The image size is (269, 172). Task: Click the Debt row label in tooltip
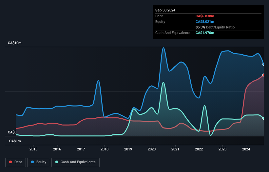(159, 16)
